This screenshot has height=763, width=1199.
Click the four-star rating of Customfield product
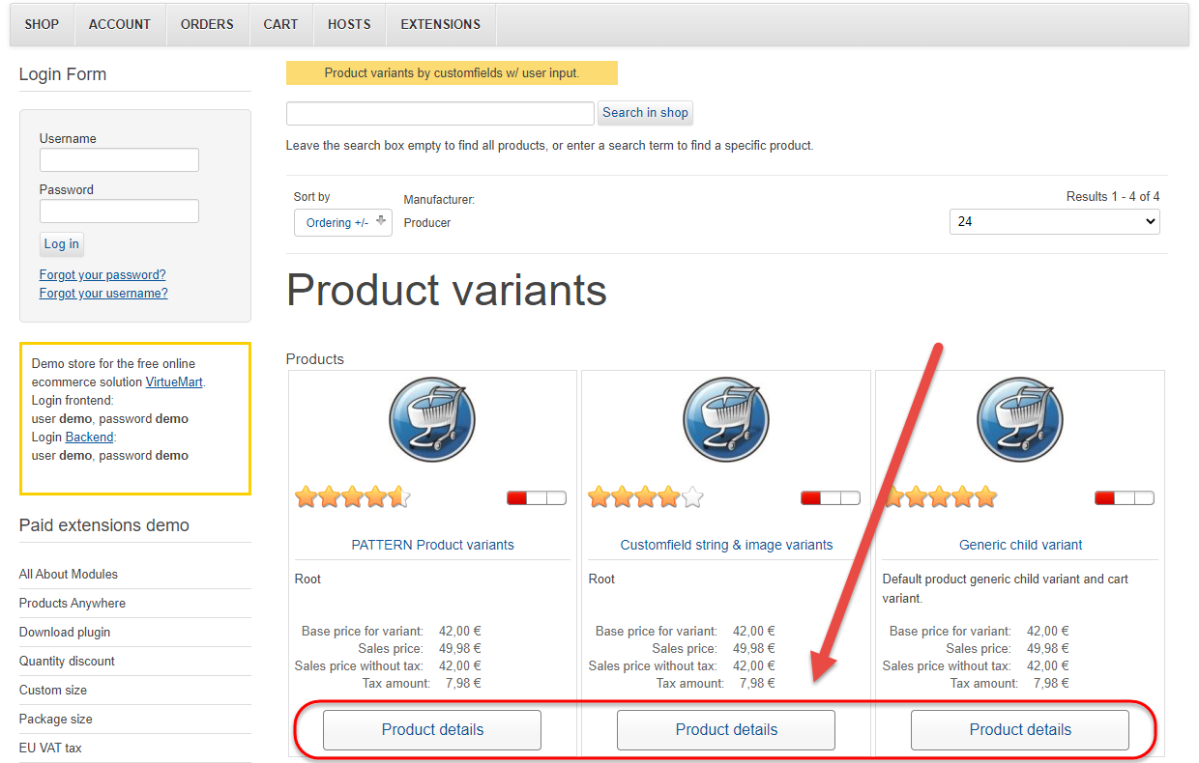pyautogui.click(x=646, y=497)
